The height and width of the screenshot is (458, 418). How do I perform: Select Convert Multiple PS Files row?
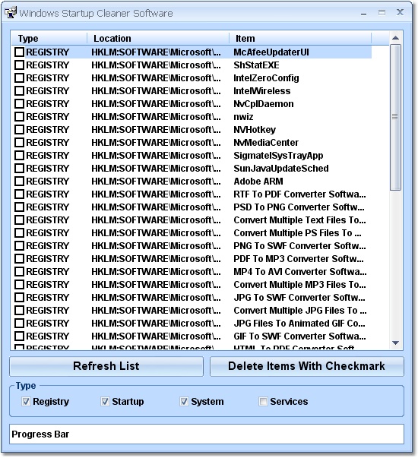[192, 233]
